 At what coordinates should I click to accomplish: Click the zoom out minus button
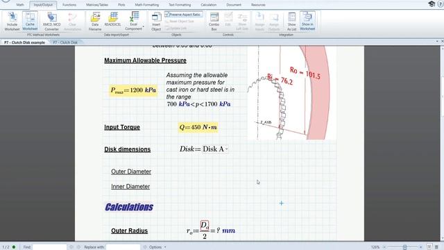click(384, 247)
